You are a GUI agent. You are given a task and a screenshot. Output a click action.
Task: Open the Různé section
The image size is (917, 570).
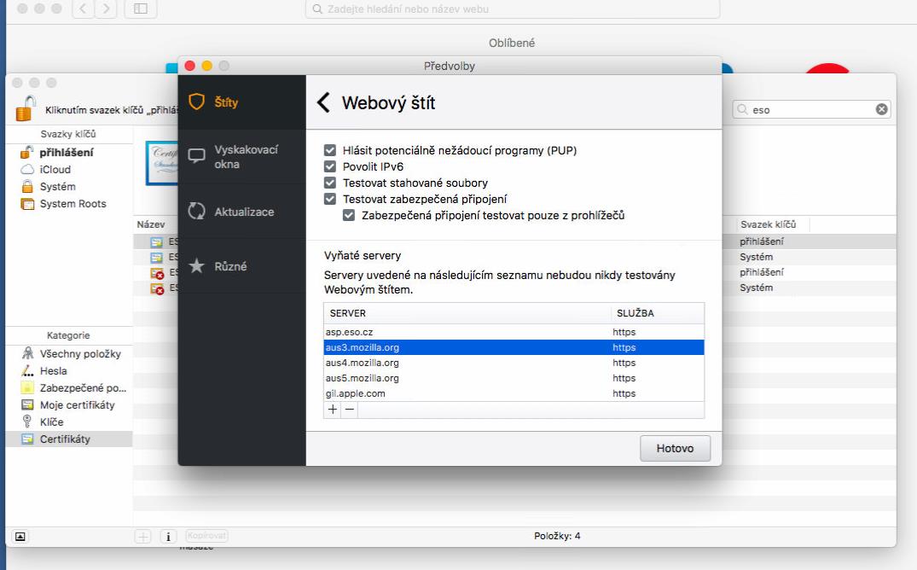click(x=241, y=266)
